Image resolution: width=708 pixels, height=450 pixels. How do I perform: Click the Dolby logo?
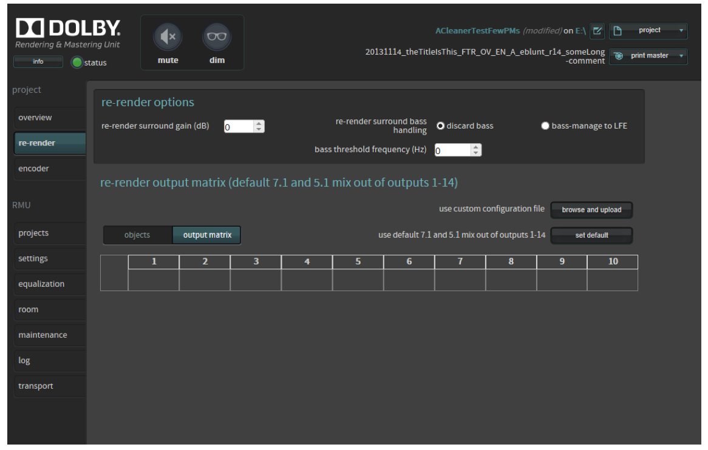[x=67, y=29]
